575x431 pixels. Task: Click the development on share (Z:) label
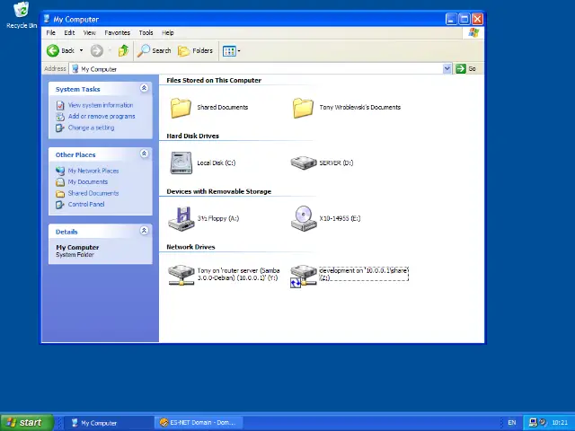363,274
